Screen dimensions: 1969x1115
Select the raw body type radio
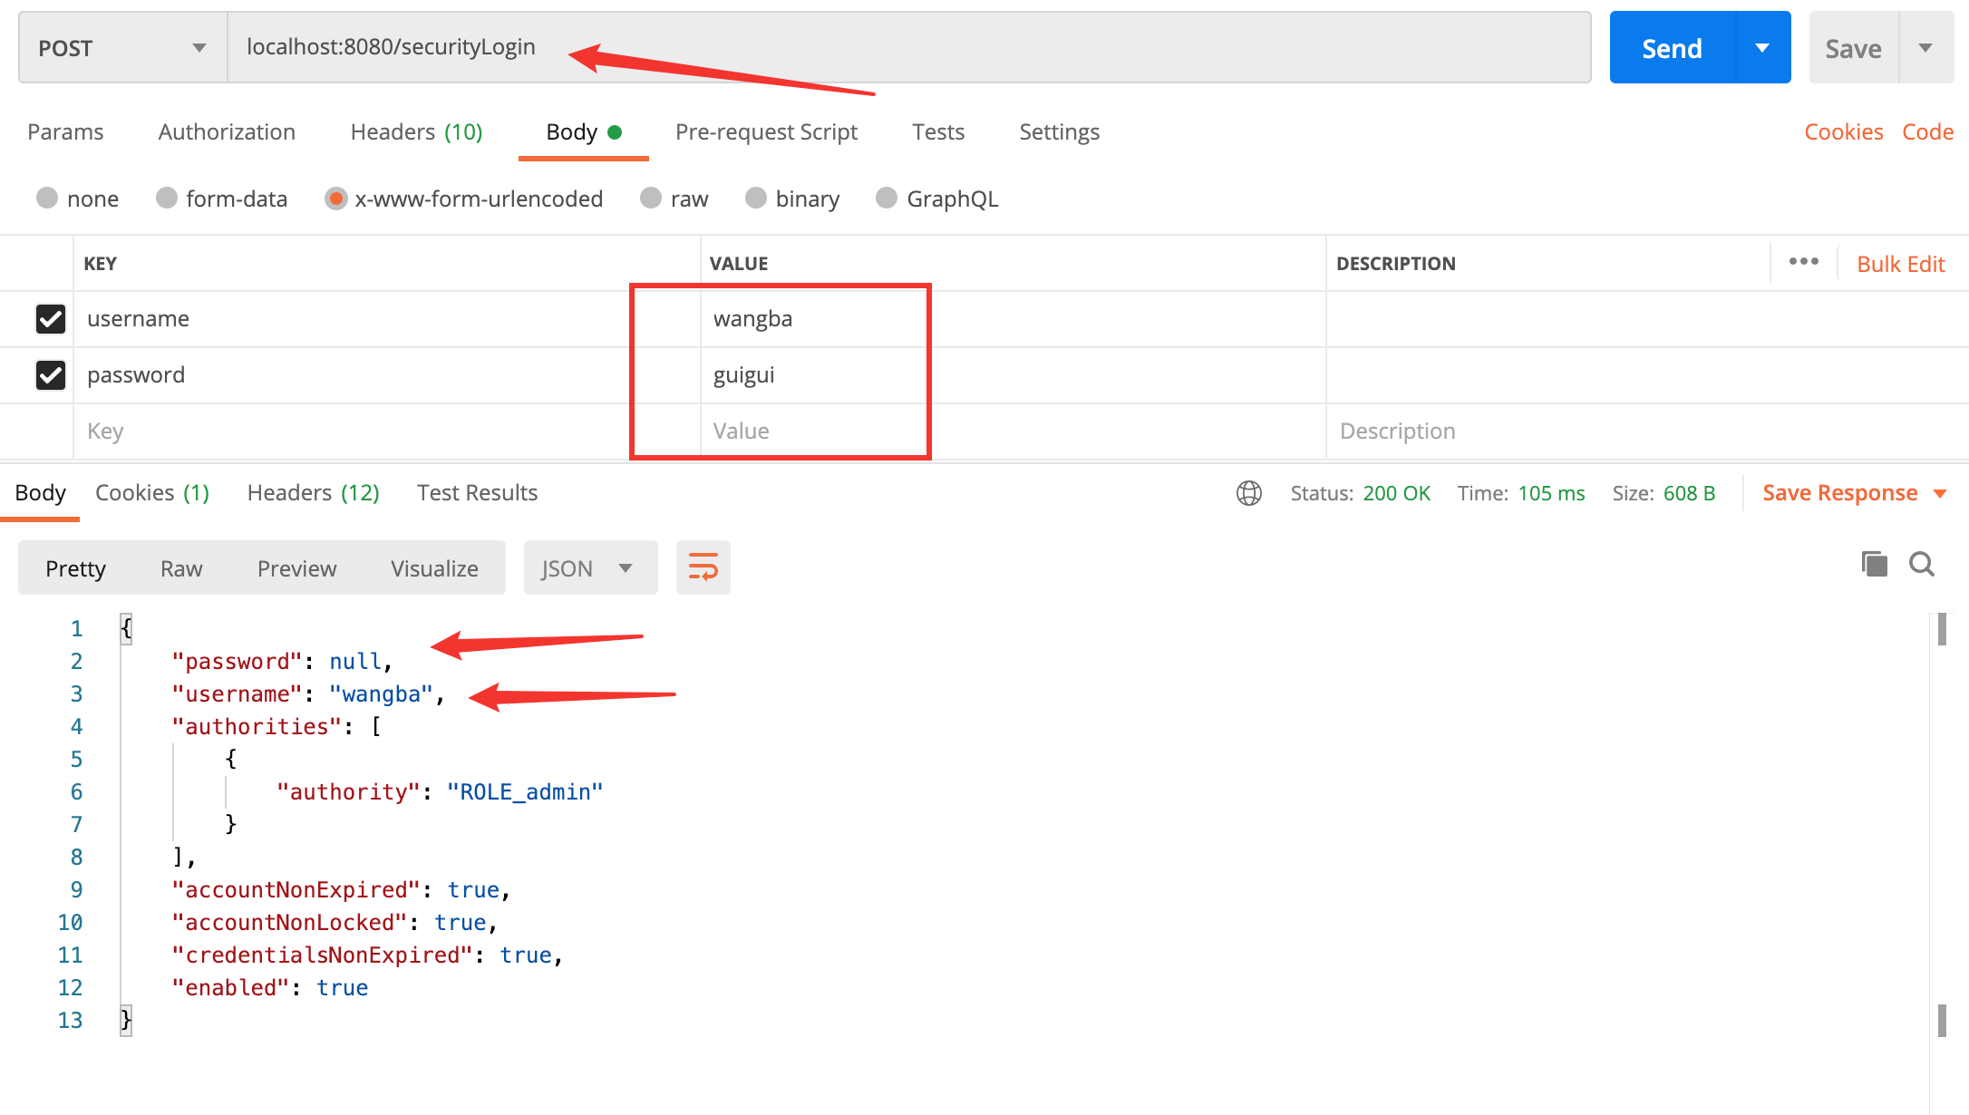[651, 199]
